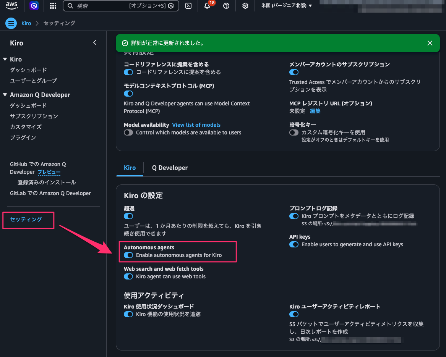
Task: Open the help question mark menu
Action: [x=226, y=6]
